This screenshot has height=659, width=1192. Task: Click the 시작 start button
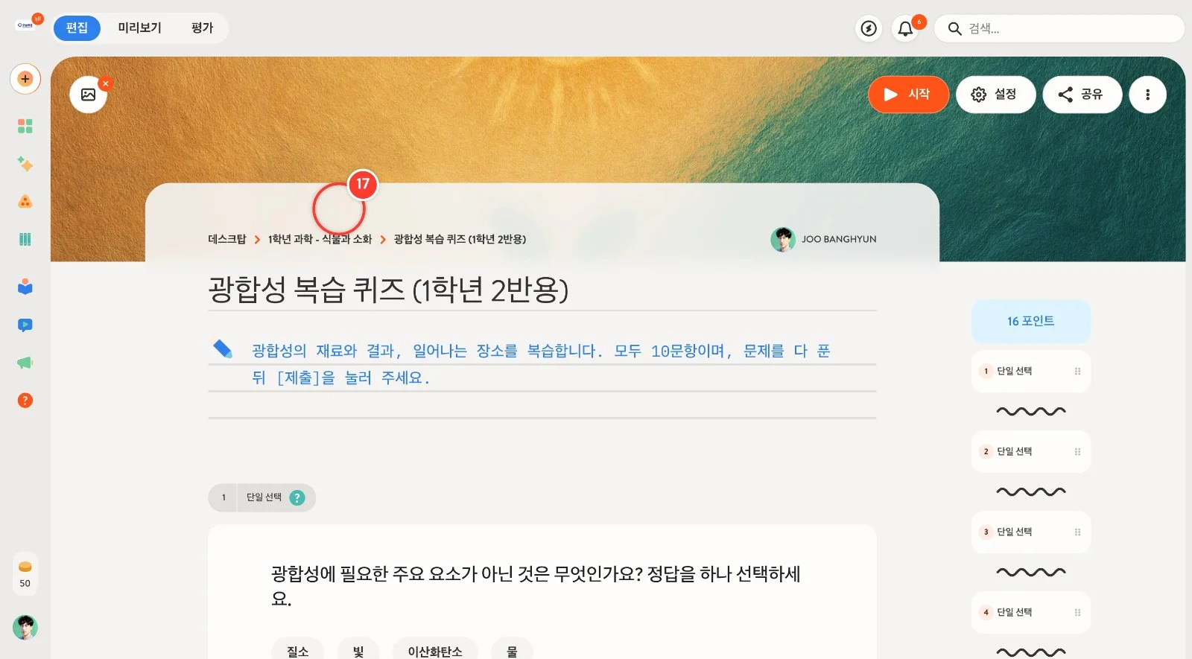pos(908,95)
